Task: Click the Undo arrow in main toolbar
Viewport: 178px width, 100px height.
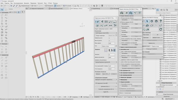Action: pyautogui.click(x=5, y=6)
